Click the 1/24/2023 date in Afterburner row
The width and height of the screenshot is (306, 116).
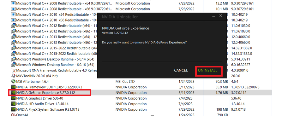[186, 82]
